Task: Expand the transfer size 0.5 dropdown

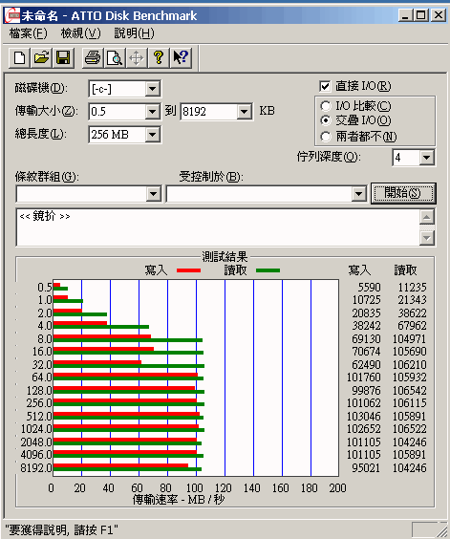Action: click(152, 112)
